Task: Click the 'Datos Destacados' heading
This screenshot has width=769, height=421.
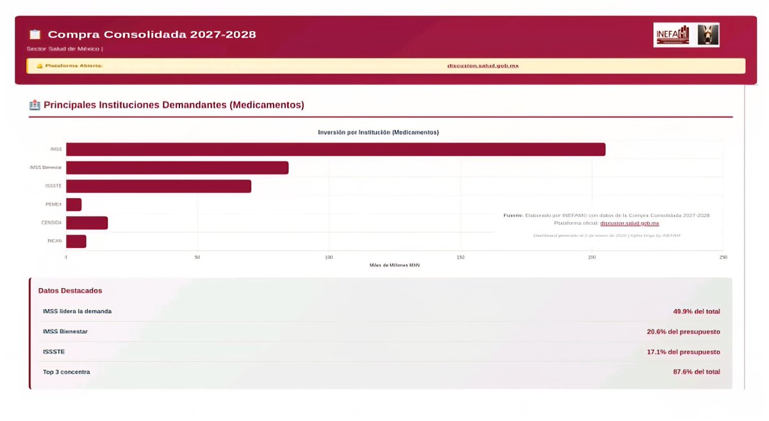Action: 70,290
